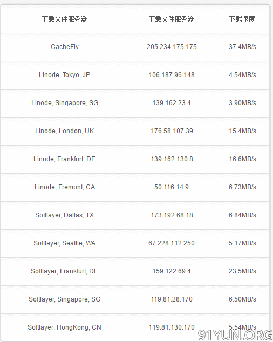
Task: Select Linode, Fremont, CA entry
Action: (65, 187)
